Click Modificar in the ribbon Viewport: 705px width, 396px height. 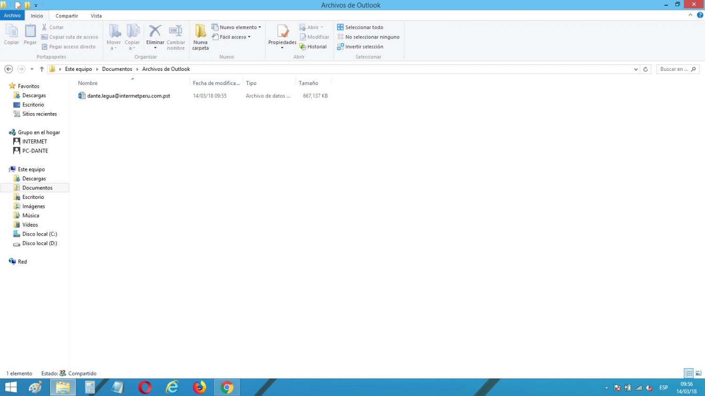tap(314, 37)
